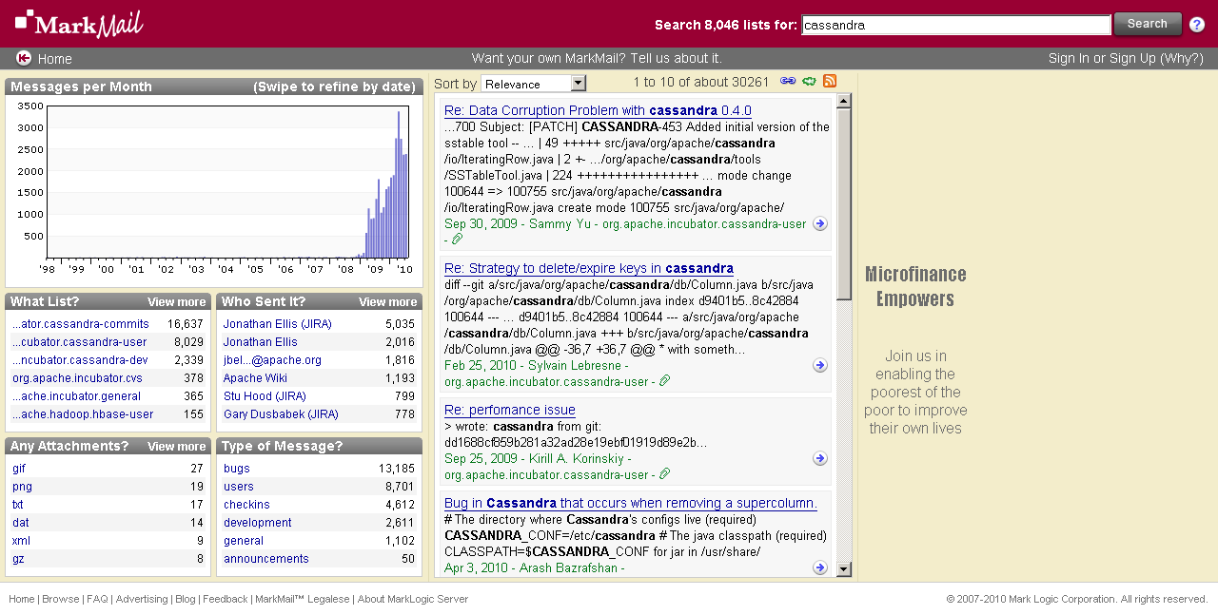Filter attachments by gz type
The image size is (1218, 615).
click(18, 559)
